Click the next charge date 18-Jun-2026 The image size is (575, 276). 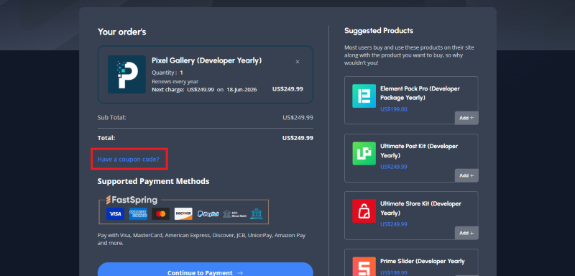241,89
